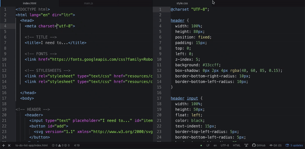This screenshot has height=149, width=305.
Task: Change the HTML grammar selector
Action: pyautogui.click(x=236, y=145)
